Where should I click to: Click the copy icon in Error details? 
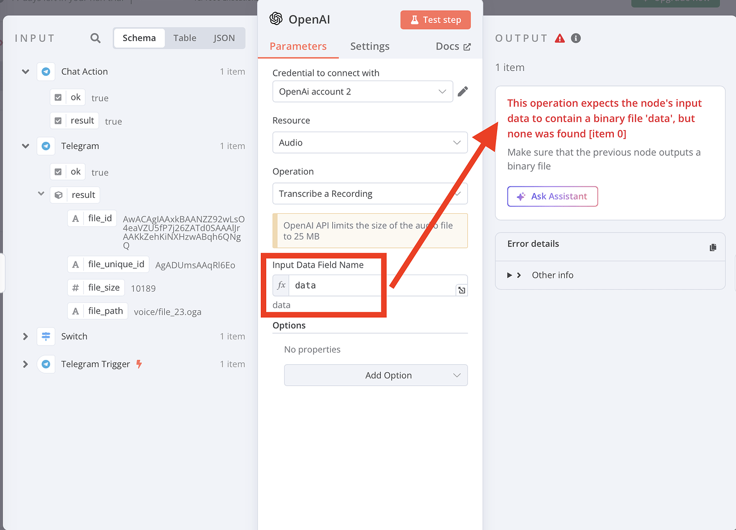(x=713, y=247)
